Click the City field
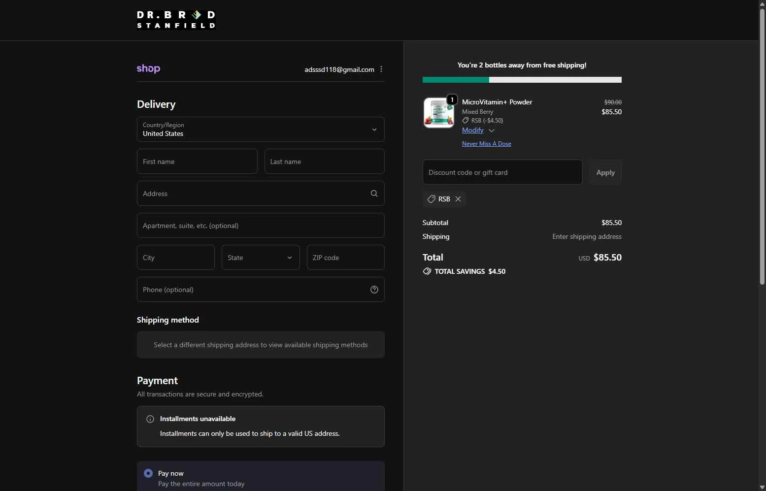Image resolution: width=766 pixels, height=491 pixels. click(x=176, y=258)
